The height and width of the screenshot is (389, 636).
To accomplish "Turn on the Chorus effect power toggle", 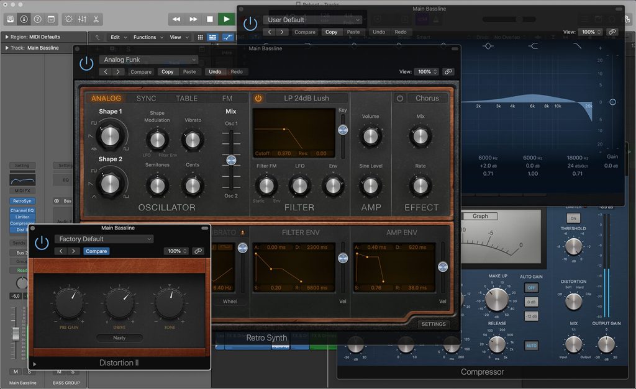I will [x=400, y=98].
